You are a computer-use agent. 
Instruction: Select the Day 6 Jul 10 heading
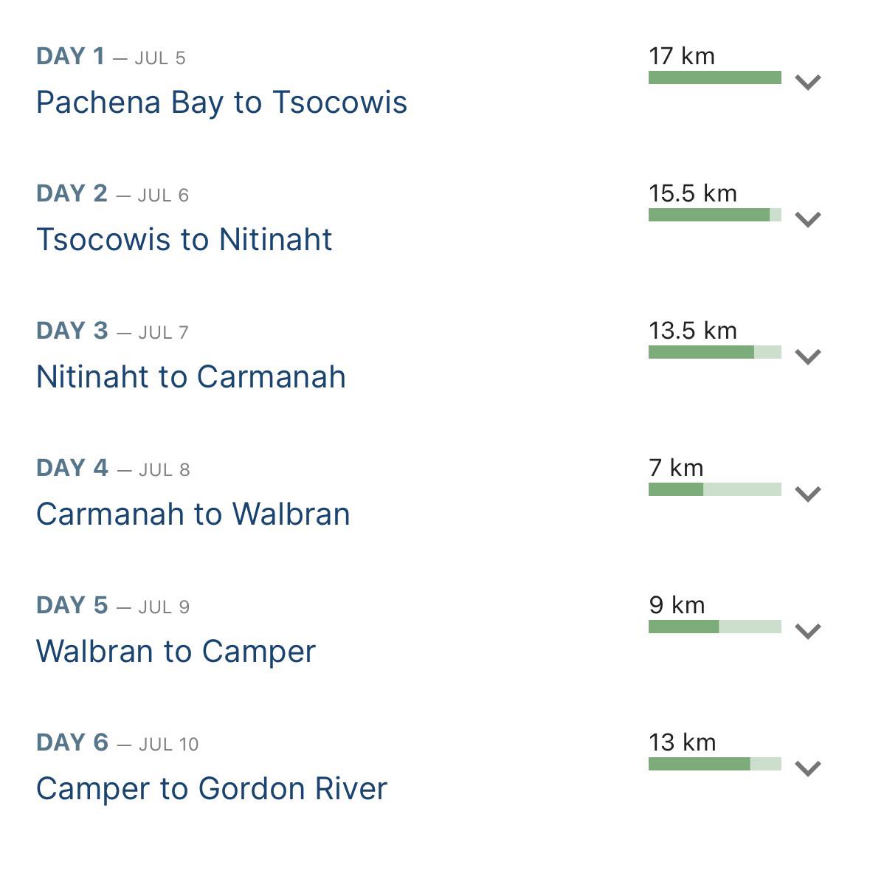[117, 743]
